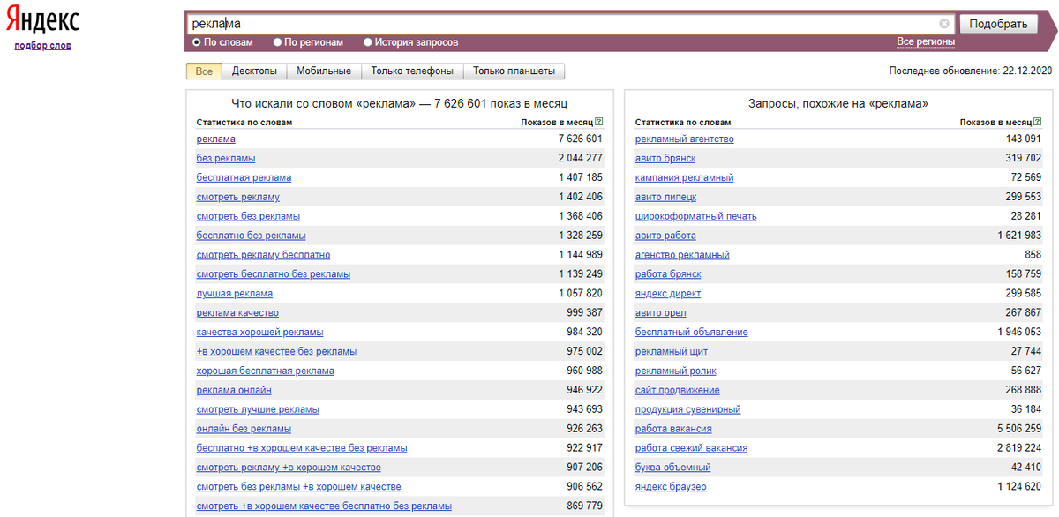This screenshot has height=517, width=1059.
Task: Open the авито орел link
Action: tap(660, 312)
